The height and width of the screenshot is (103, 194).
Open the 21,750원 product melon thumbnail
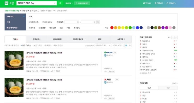tap(14, 87)
